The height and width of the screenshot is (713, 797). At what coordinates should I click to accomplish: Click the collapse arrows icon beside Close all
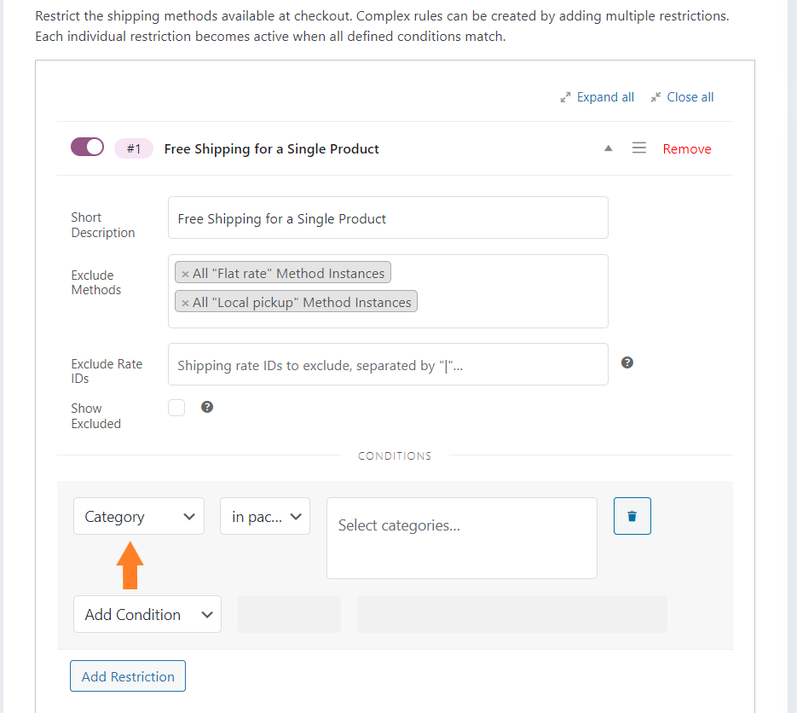[656, 97]
